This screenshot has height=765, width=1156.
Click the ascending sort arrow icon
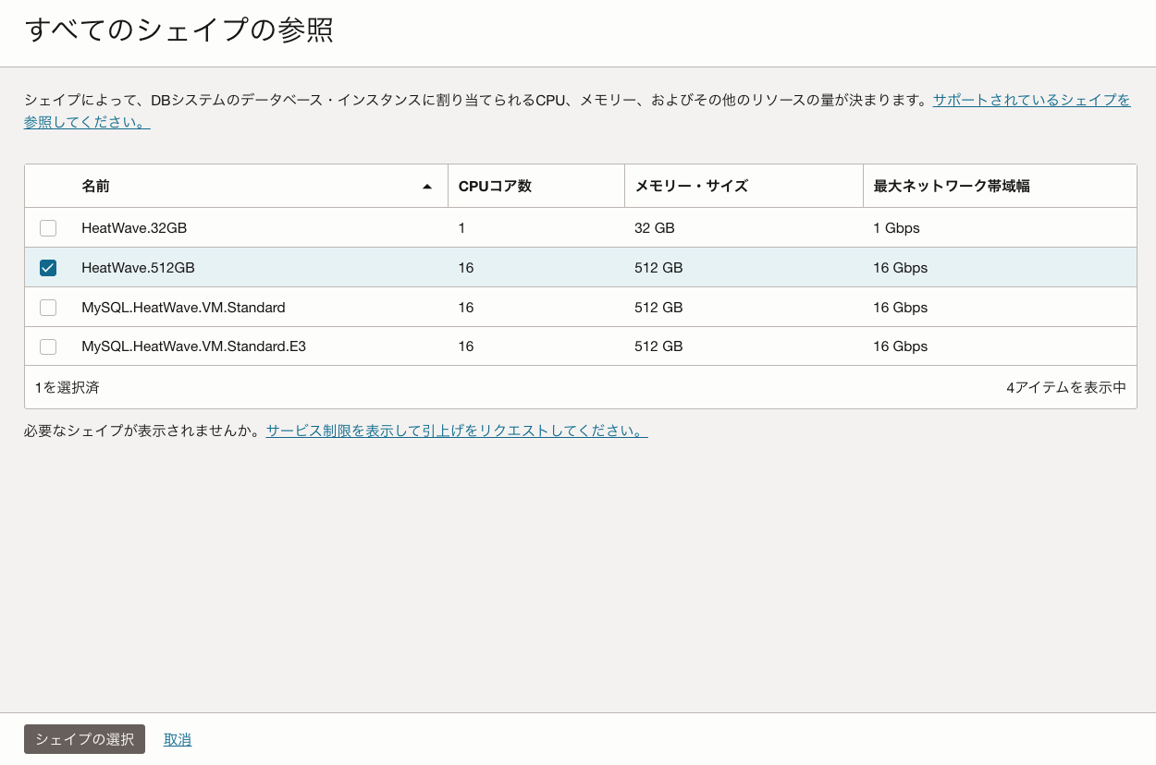[x=427, y=186]
